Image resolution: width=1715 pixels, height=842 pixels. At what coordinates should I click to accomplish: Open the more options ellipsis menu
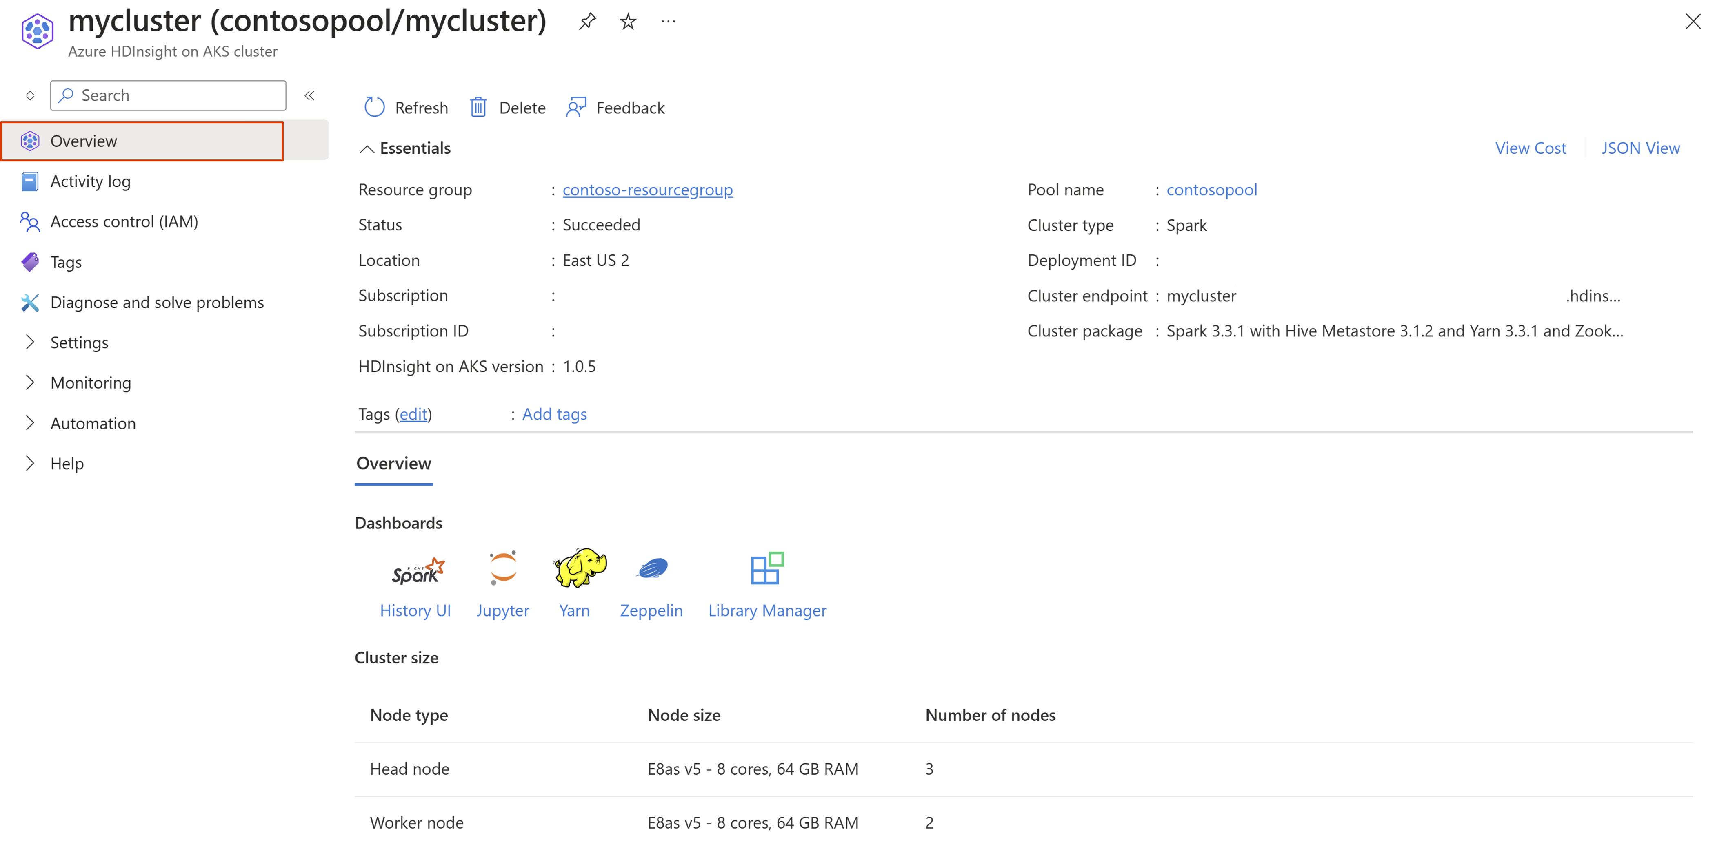pyautogui.click(x=668, y=21)
